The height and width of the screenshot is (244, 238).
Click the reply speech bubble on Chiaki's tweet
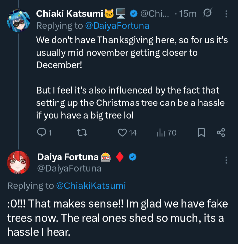click(x=41, y=133)
